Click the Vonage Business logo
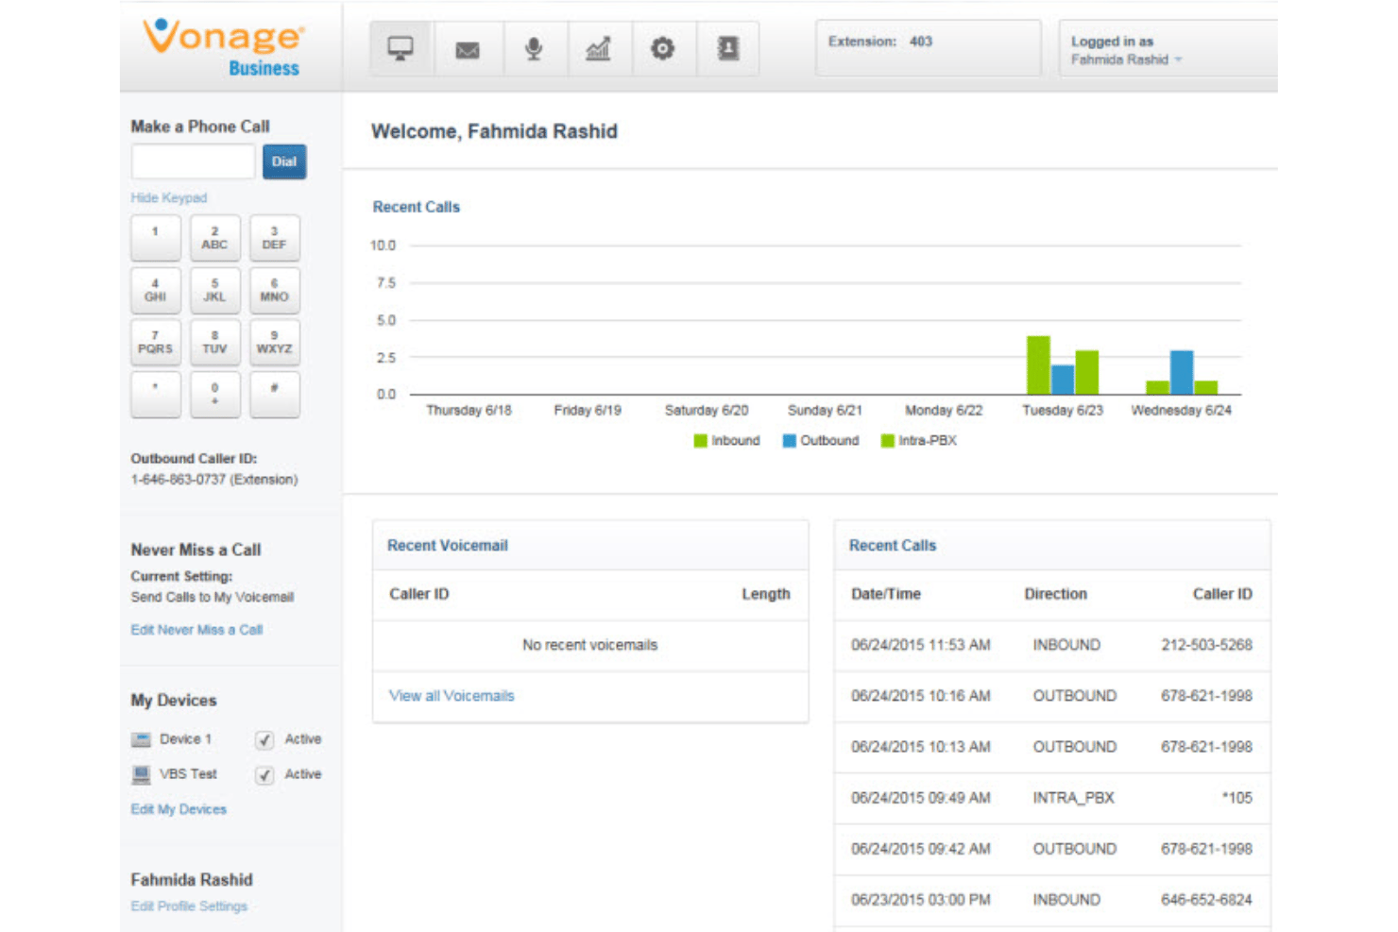Screen dimensions: 1398x932 click(x=224, y=47)
